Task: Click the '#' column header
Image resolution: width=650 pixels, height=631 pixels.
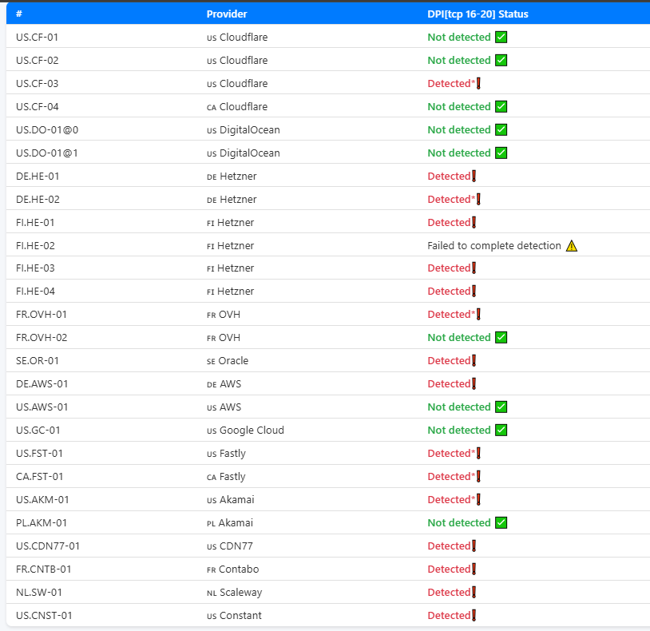Action: pos(19,14)
